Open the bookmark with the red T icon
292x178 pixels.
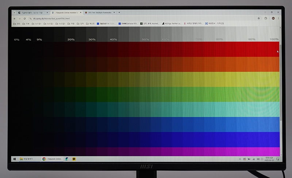click(193, 23)
